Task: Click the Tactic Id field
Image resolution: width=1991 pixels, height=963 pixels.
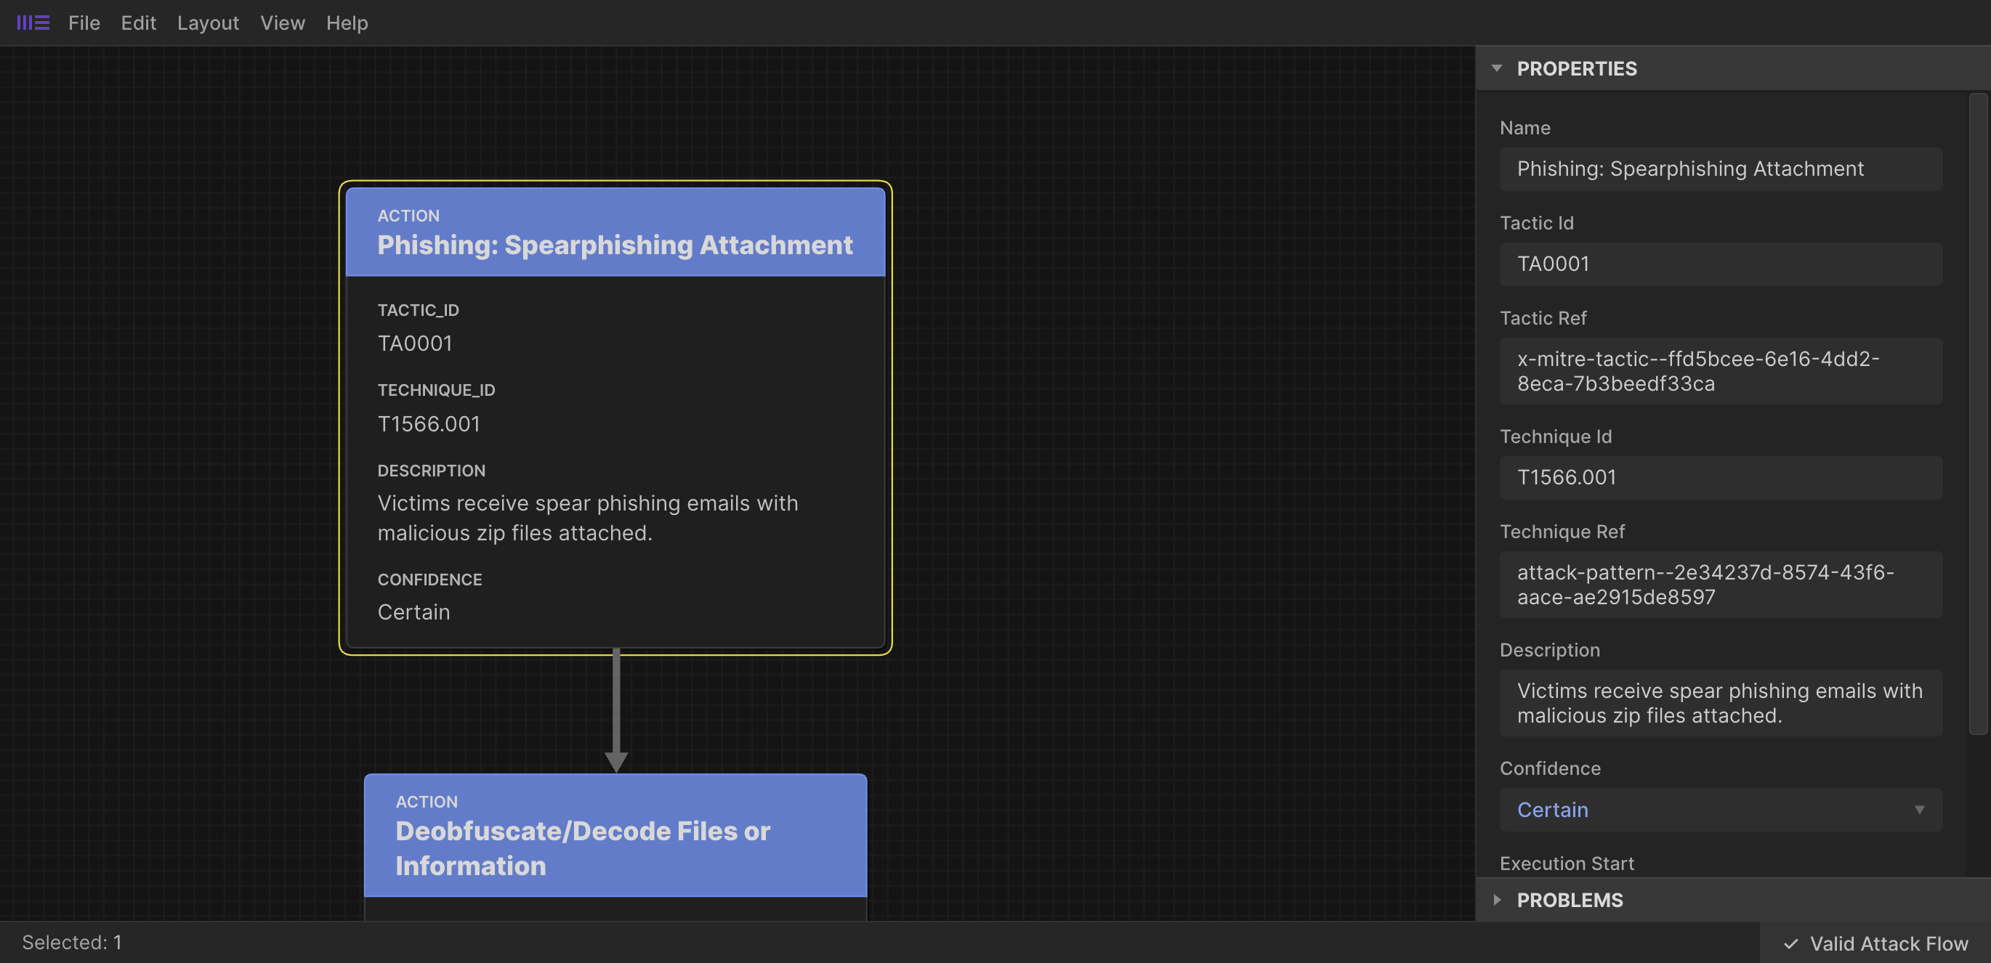Action: (1720, 264)
